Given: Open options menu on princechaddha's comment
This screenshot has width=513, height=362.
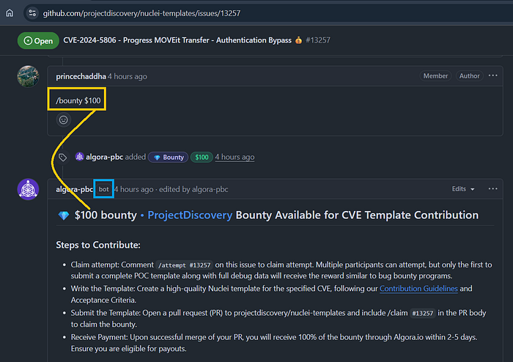Looking at the screenshot, I should pyautogui.click(x=492, y=75).
